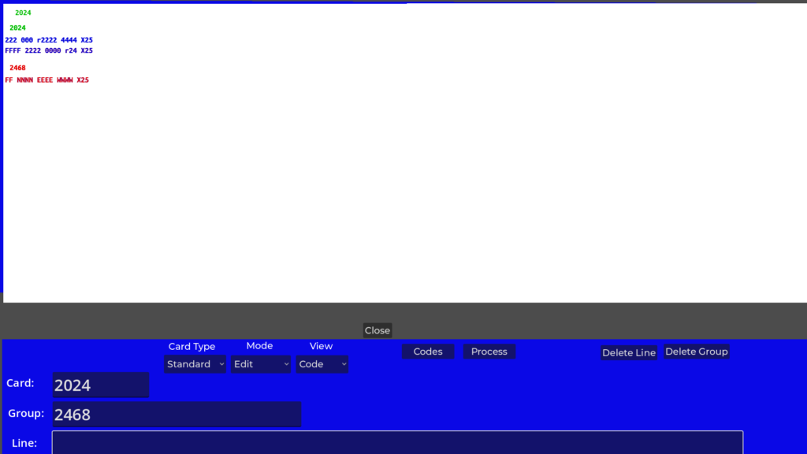Select the blue line starting with 222 000

point(49,39)
